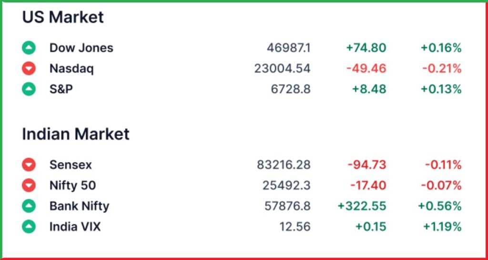Select the Nifty 50 label
This screenshot has width=488, height=260.
pos(72,185)
